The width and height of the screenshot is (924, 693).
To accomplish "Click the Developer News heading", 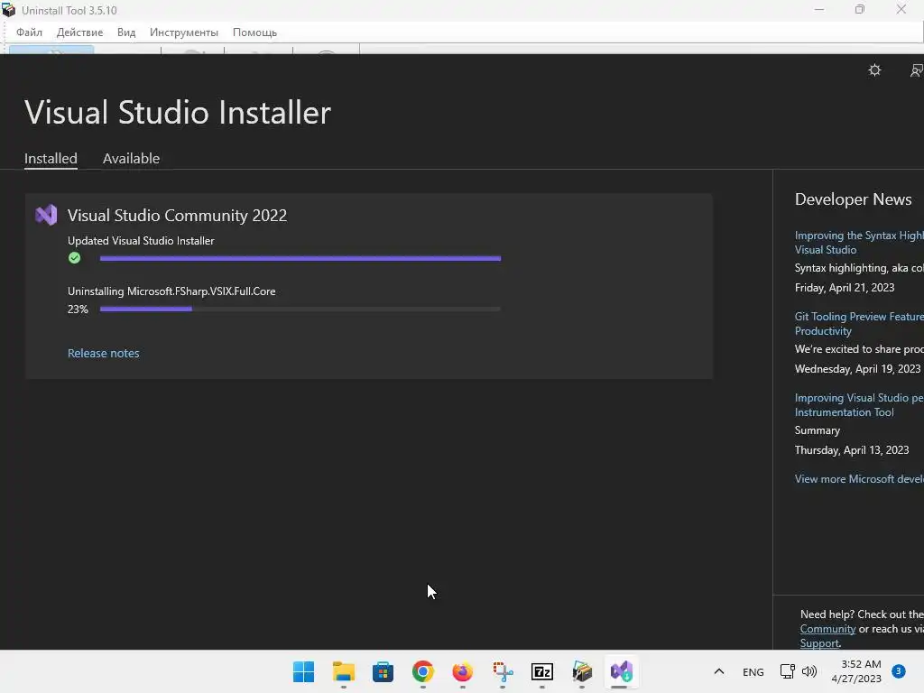I will (853, 199).
